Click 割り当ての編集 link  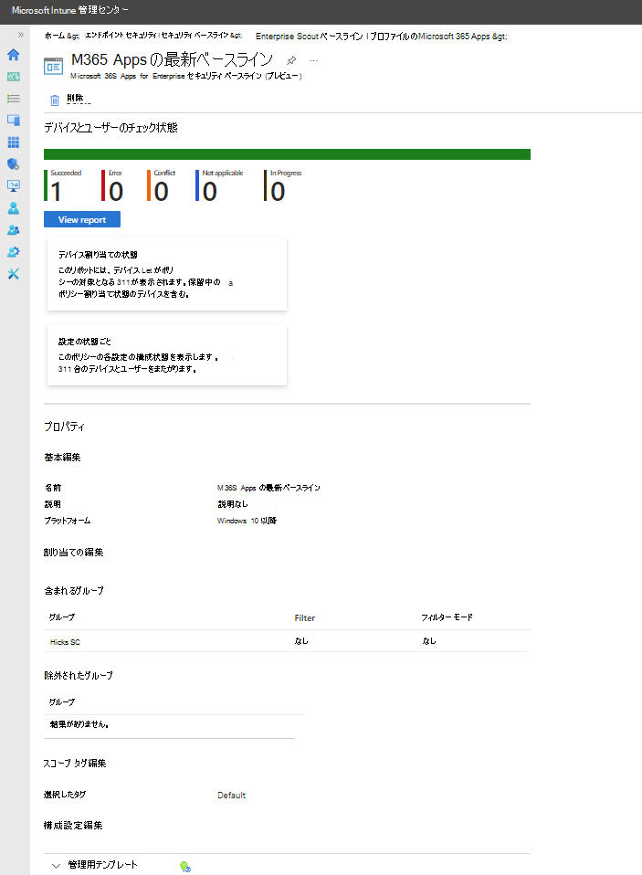click(x=74, y=553)
